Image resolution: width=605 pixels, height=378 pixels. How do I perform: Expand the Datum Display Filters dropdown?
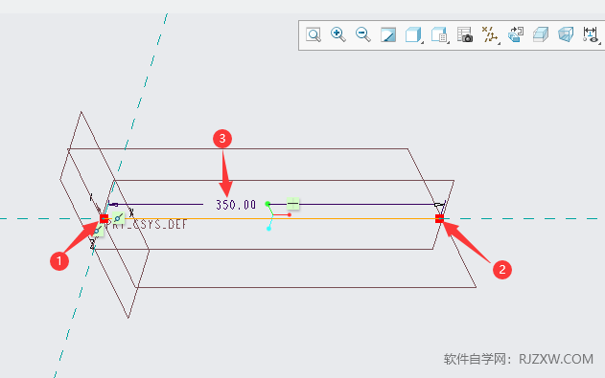pyautogui.click(x=490, y=34)
